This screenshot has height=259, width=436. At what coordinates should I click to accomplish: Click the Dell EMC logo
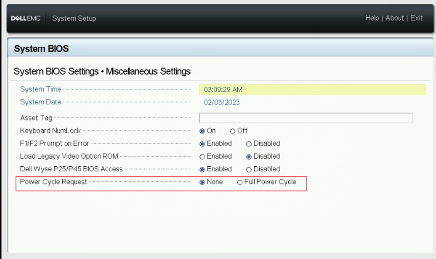click(26, 18)
